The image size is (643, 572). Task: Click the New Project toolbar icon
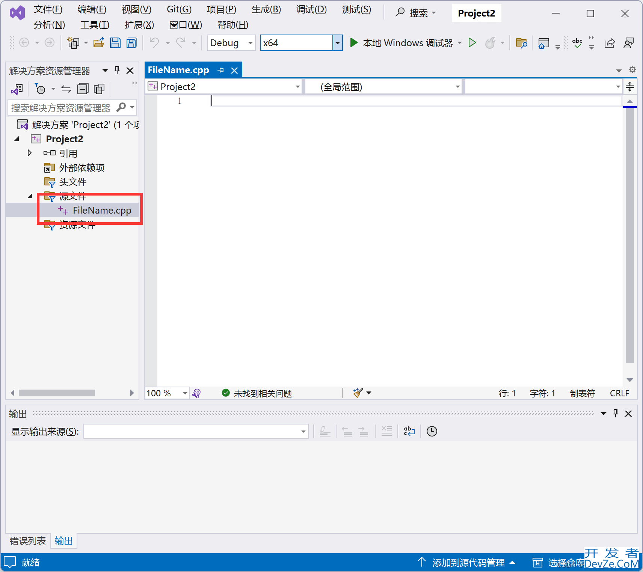tap(73, 43)
